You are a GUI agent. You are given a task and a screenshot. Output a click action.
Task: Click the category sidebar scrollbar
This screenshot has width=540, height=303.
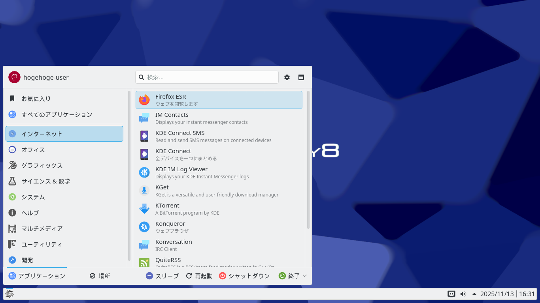129,176
